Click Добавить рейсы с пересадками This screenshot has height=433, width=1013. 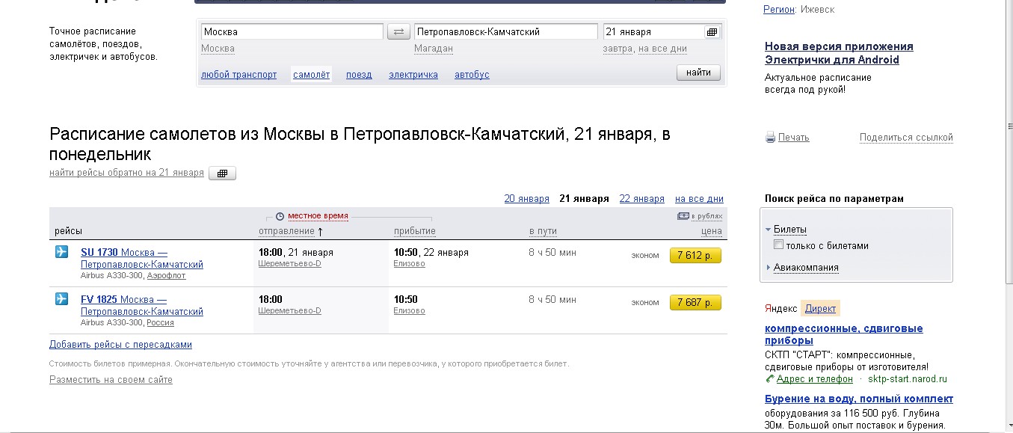[x=120, y=345]
